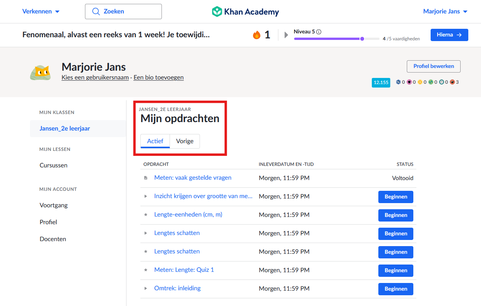Screen dimensions: 481x306
Task: Click the Marjorie Jans profile heading
Action: coord(93,67)
